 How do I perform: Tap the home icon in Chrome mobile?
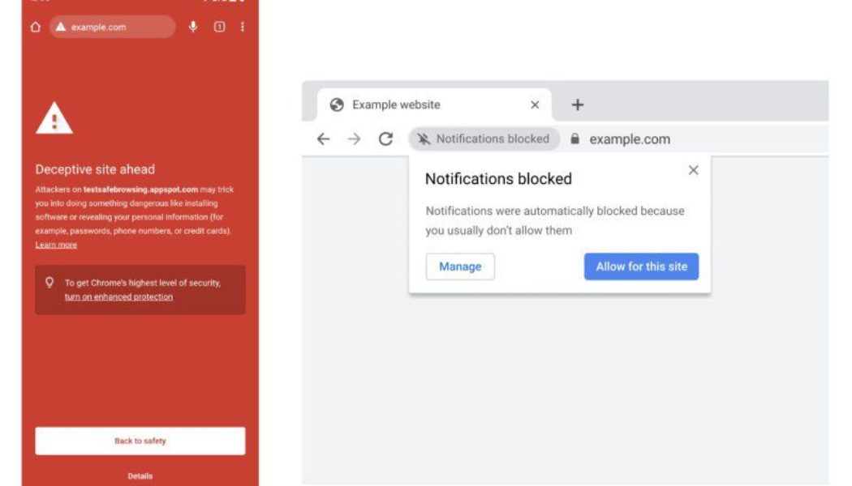click(x=35, y=27)
